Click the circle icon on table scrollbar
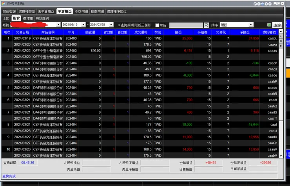 coord(281,41)
